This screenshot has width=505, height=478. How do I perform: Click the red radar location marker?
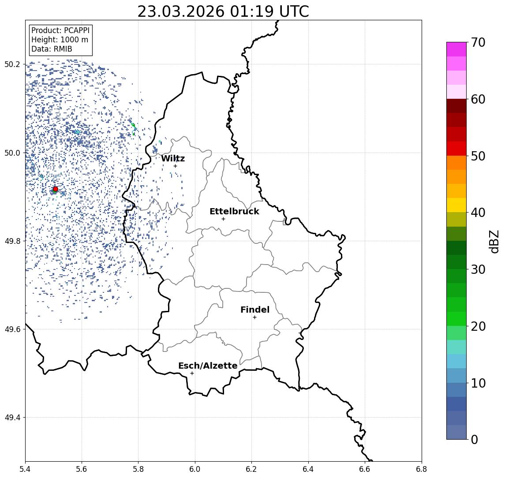pos(56,189)
